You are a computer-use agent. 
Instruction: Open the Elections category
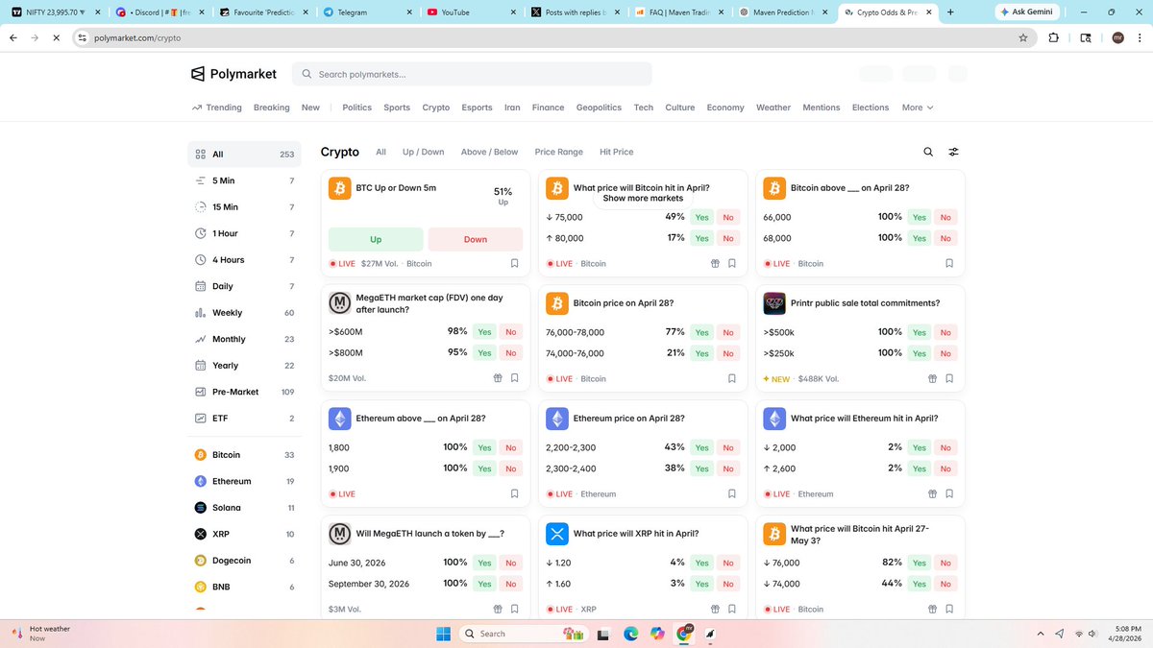tap(871, 108)
